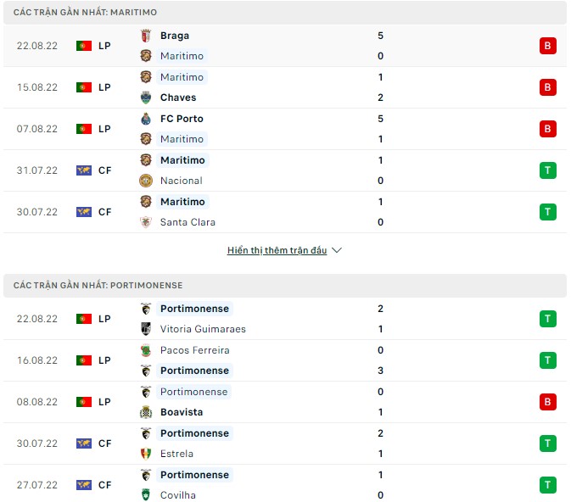Click the Vitoria Guimaraes crest
The image size is (571, 502).
(146, 329)
